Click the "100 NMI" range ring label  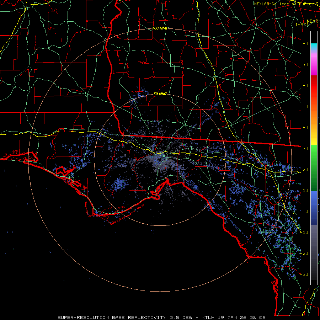(160, 28)
